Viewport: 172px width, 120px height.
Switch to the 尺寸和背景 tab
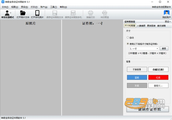click(130, 26)
